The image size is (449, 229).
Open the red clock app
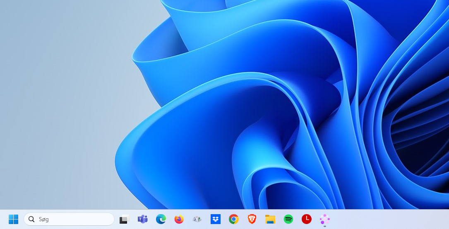[306, 219]
